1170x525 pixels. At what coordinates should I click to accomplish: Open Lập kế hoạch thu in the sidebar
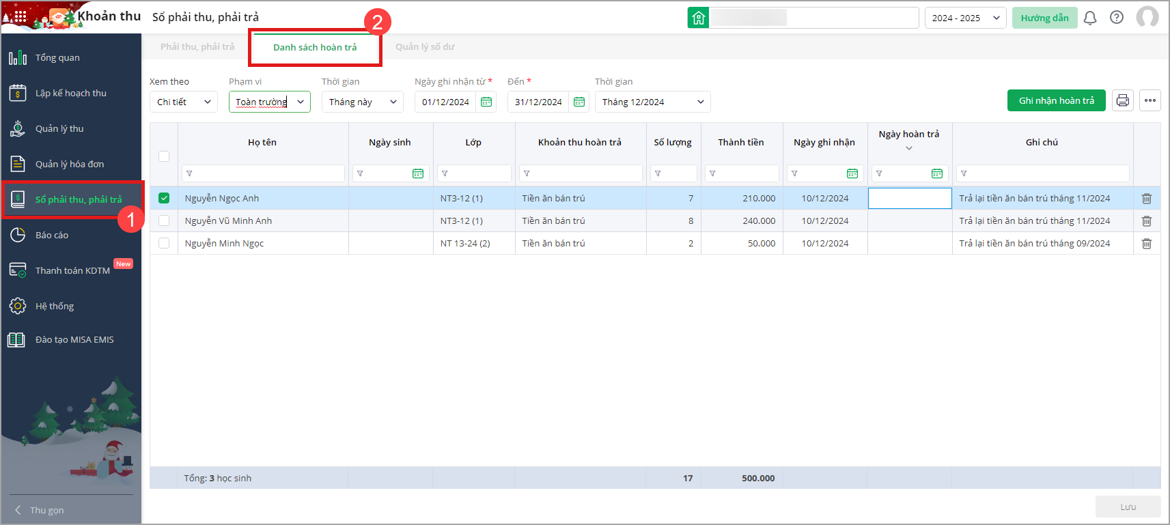point(71,93)
